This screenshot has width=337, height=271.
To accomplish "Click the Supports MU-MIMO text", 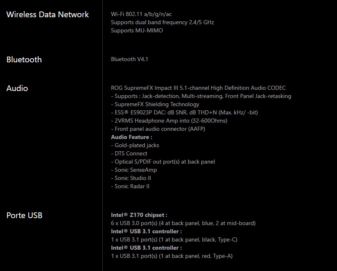I will click(x=137, y=30).
